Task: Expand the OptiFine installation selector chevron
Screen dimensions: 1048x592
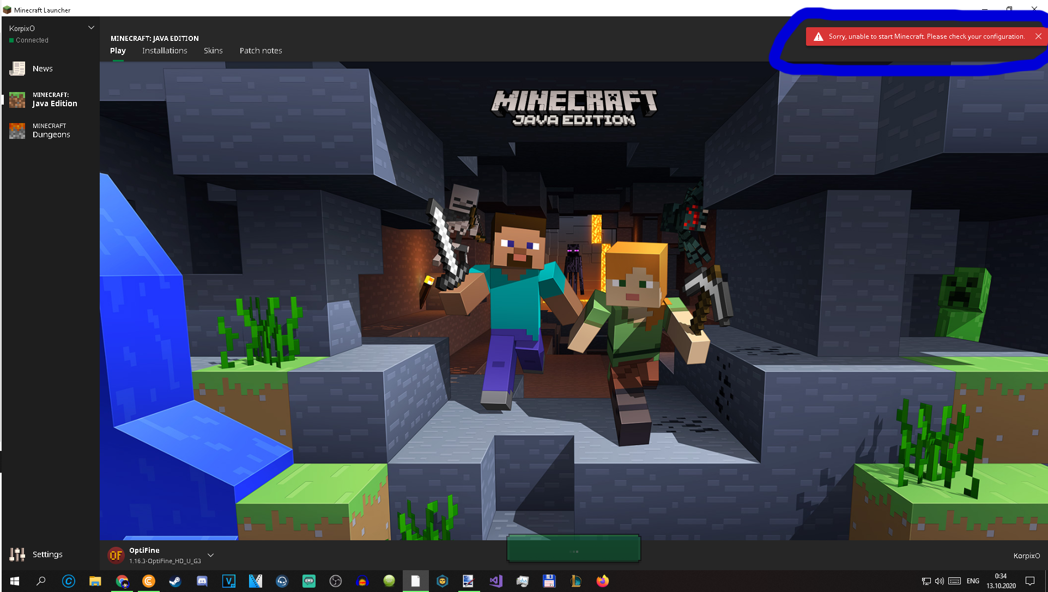Action: [x=211, y=555]
